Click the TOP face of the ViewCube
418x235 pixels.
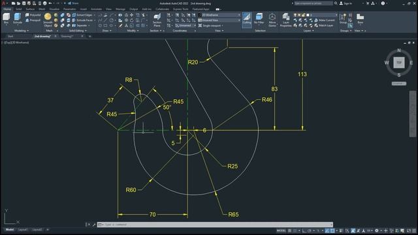(399, 63)
